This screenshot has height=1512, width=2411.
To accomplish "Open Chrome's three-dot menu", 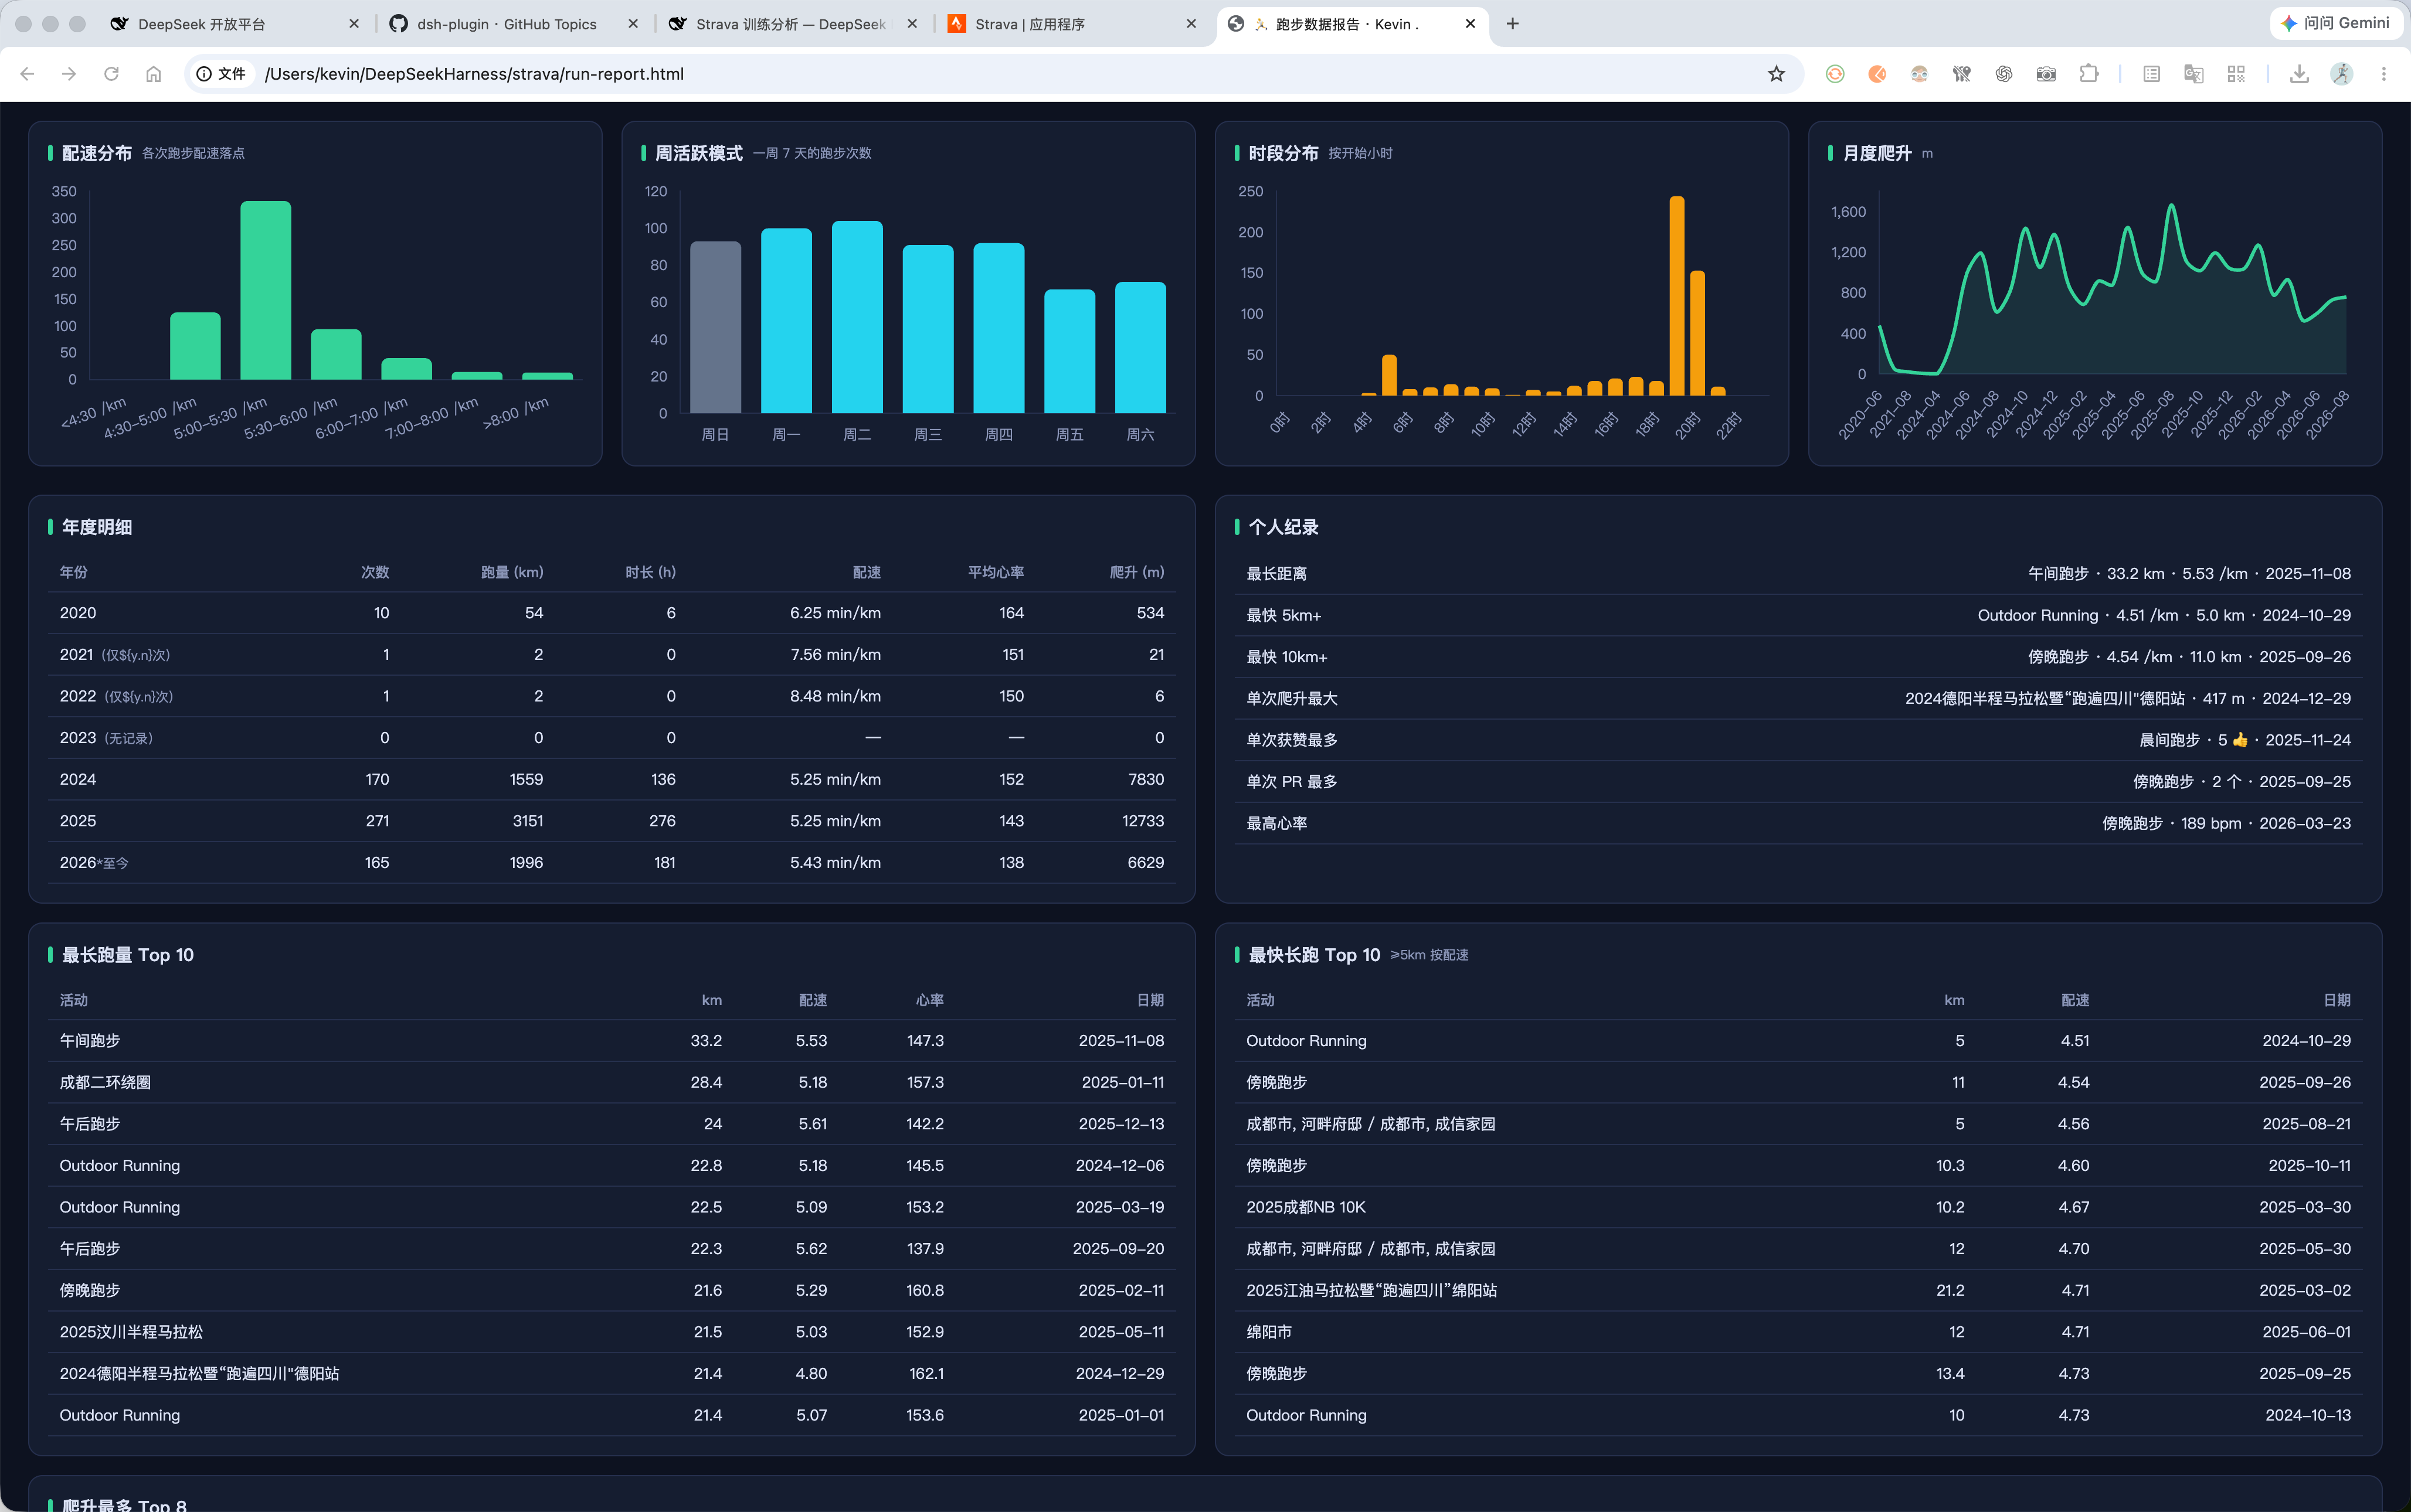I will point(2384,74).
